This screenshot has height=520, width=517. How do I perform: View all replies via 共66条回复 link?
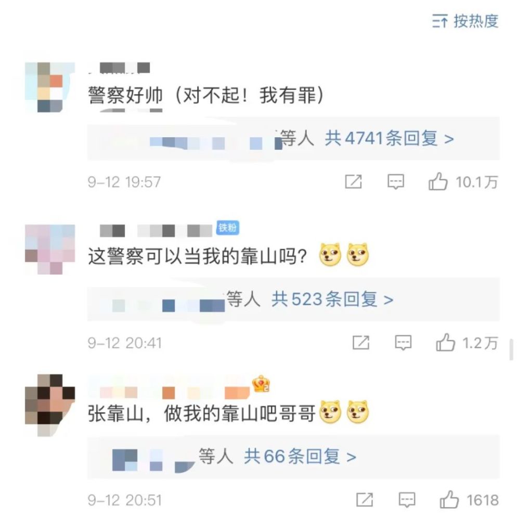[300, 457]
